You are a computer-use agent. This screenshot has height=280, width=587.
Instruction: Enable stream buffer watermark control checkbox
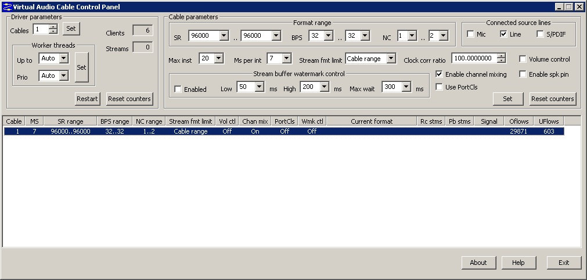[x=178, y=89]
